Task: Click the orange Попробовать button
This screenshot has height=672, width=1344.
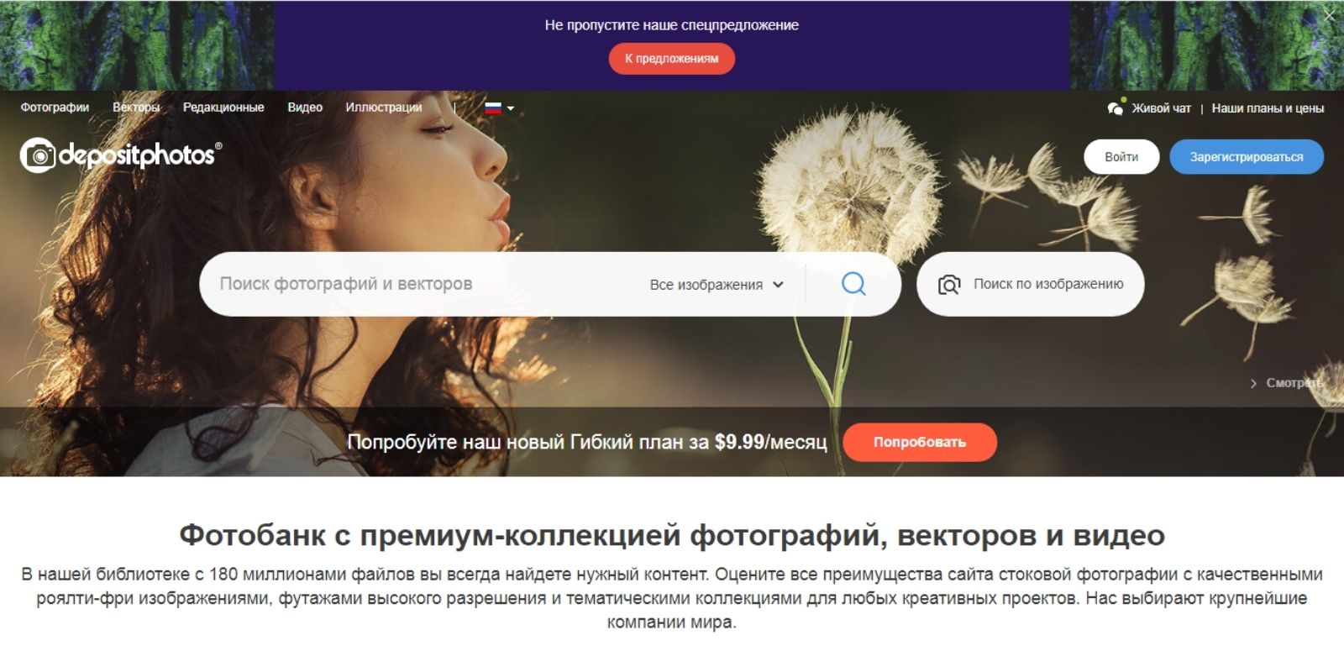Action: pos(920,442)
